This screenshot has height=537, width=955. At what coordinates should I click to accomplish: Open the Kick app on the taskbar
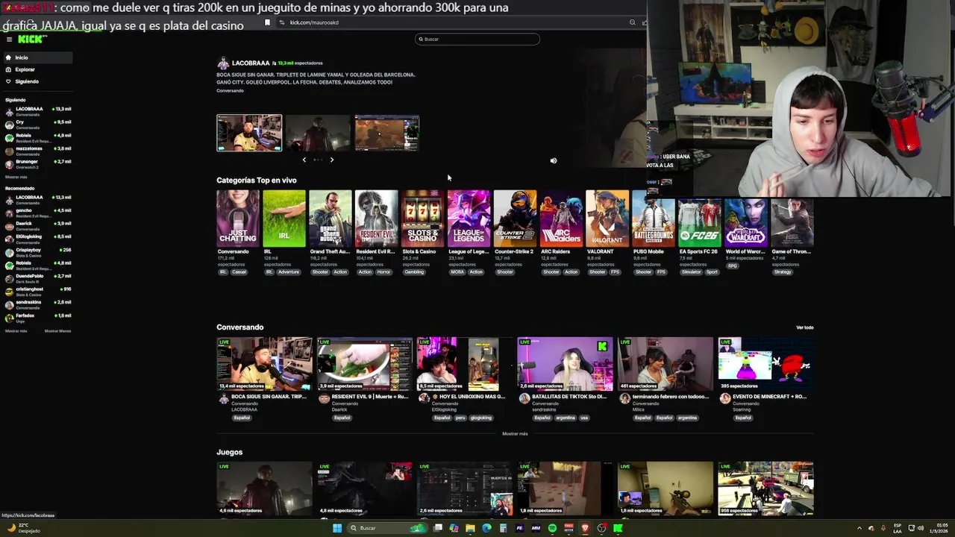coord(618,528)
